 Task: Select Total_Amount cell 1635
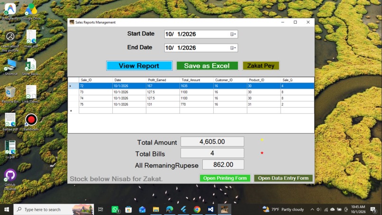196,86
